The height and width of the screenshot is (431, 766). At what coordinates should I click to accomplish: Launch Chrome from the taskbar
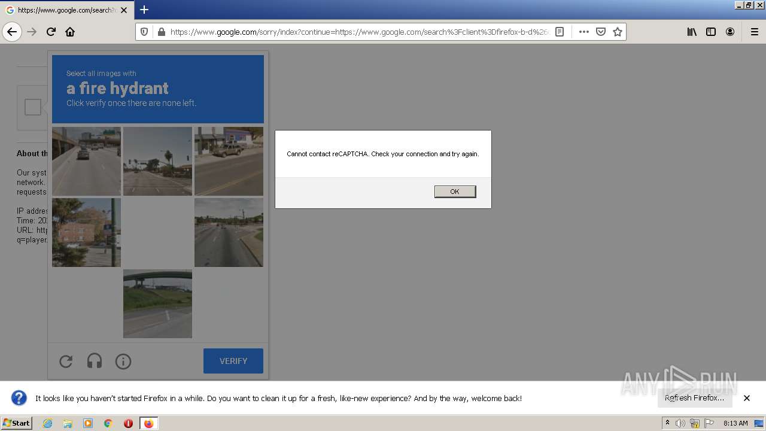coord(108,423)
